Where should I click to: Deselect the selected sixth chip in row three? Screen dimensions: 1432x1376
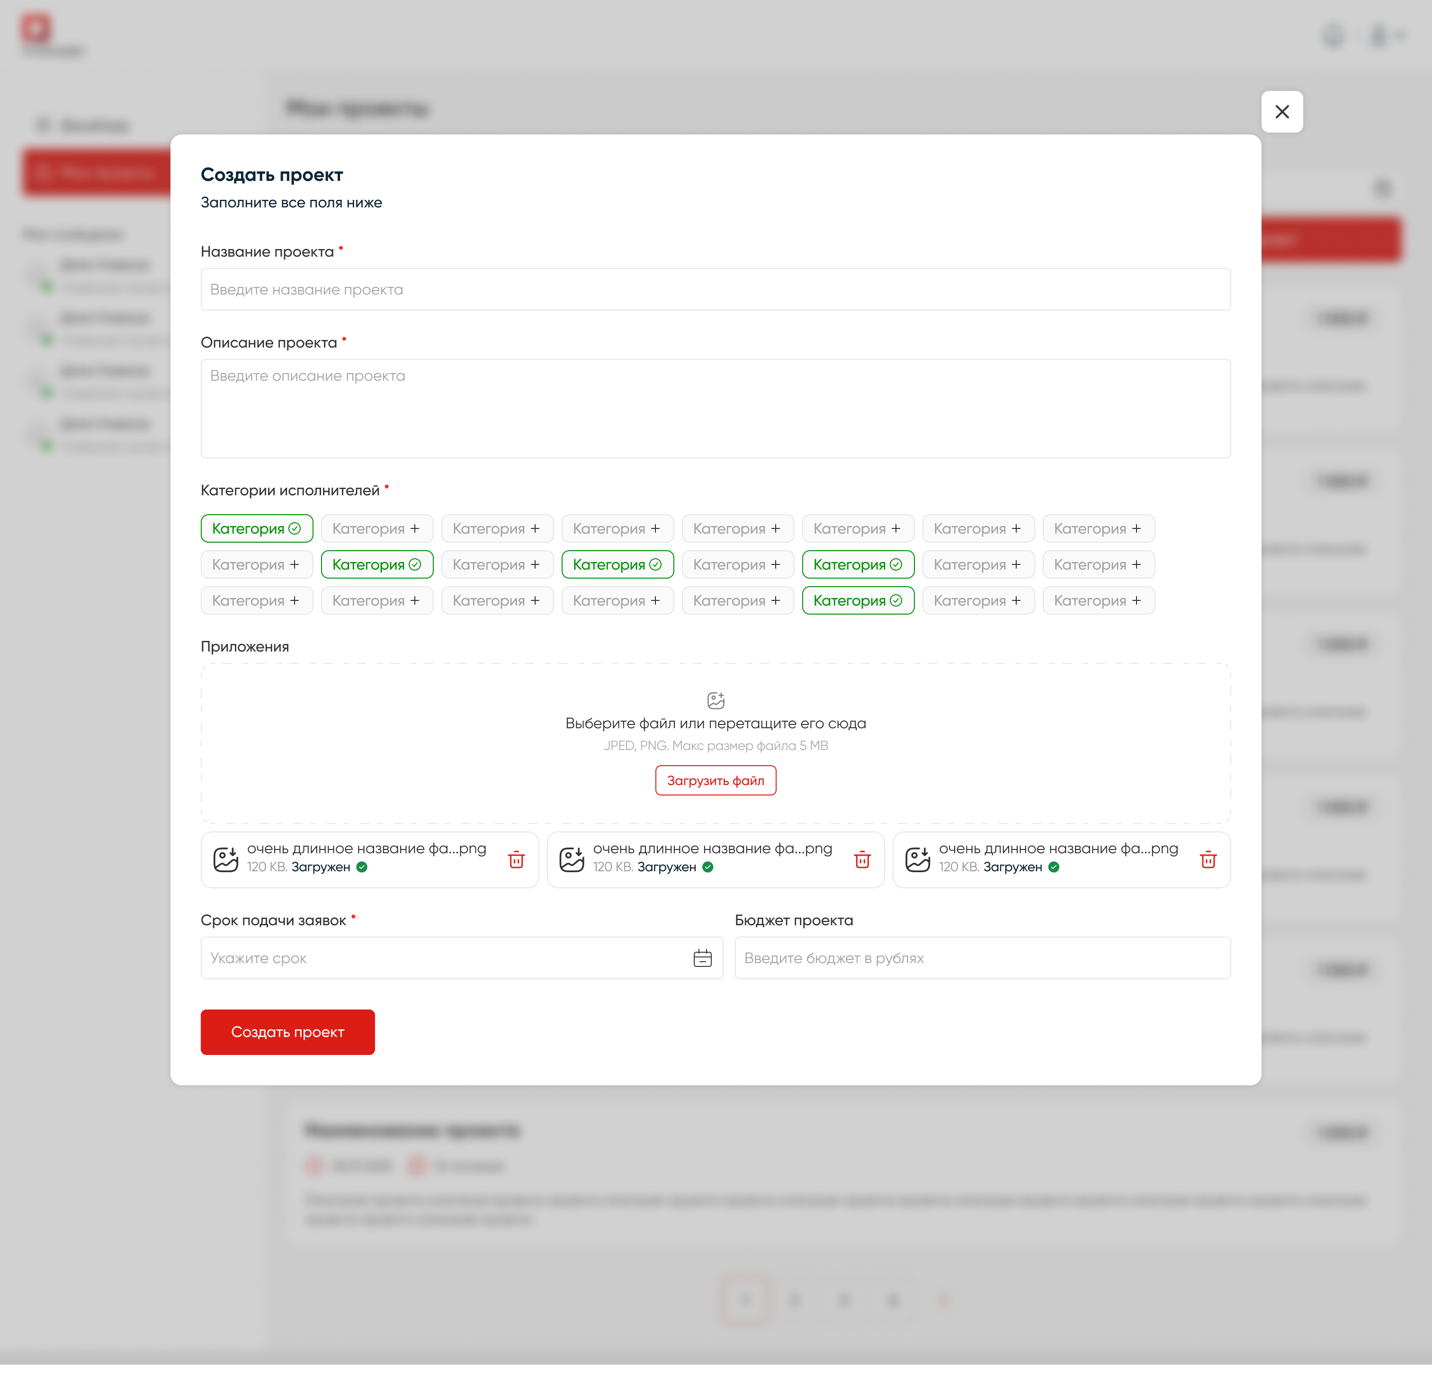858,600
